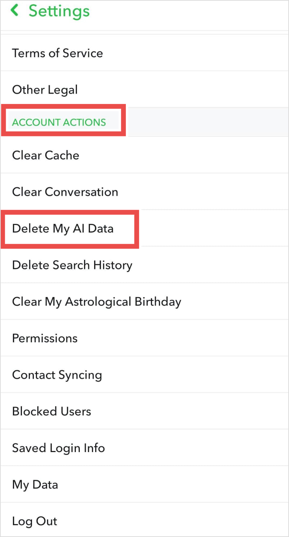Open Contact Syncing options
289x537 pixels.
click(57, 375)
